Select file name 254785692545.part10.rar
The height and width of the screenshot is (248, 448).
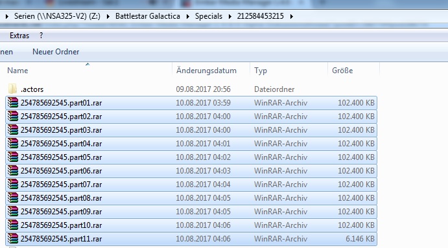coord(61,225)
